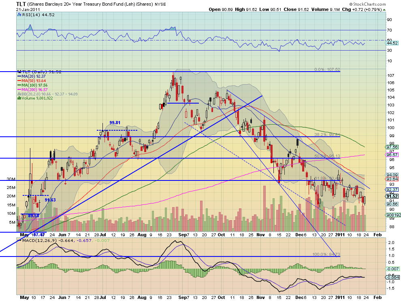Click the date 21-Jan-2011

[x=28, y=9]
